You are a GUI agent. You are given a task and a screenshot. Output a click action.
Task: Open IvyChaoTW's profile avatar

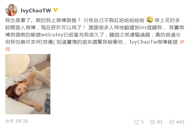pos(11,10)
